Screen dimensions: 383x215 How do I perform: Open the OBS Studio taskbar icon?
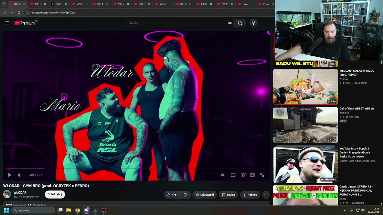tap(104, 210)
